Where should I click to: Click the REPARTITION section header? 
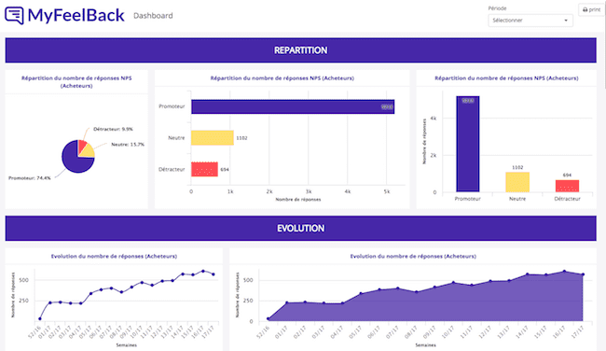tap(301, 50)
